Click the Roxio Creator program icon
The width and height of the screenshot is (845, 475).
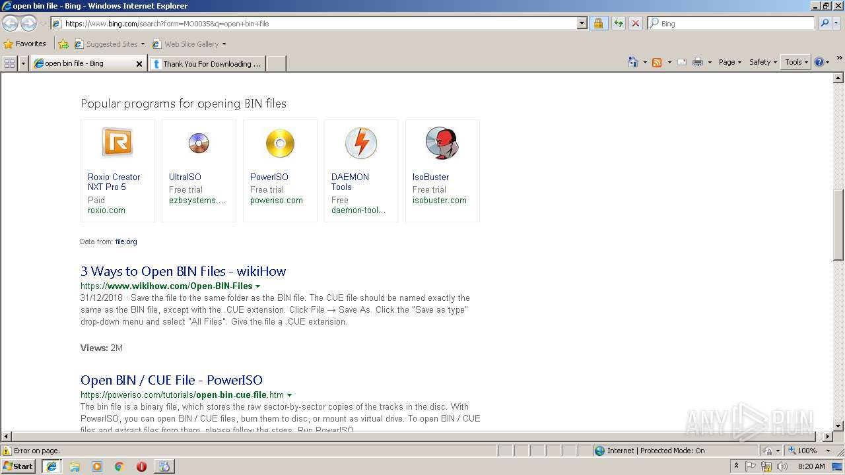coord(118,142)
